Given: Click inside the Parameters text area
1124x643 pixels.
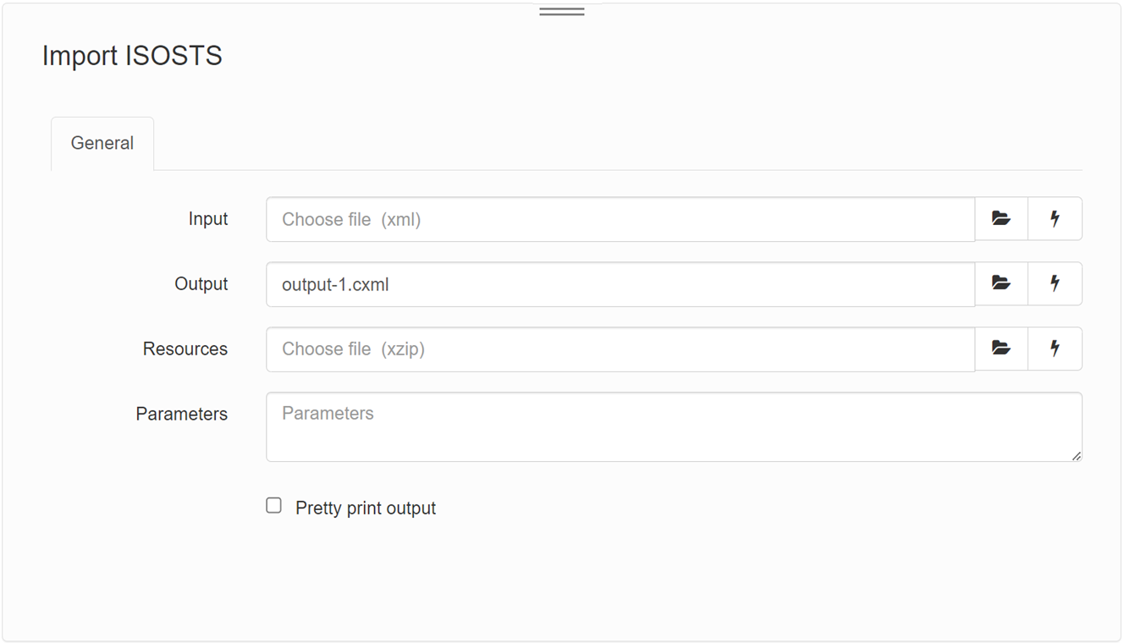Looking at the screenshot, I should coord(674,426).
